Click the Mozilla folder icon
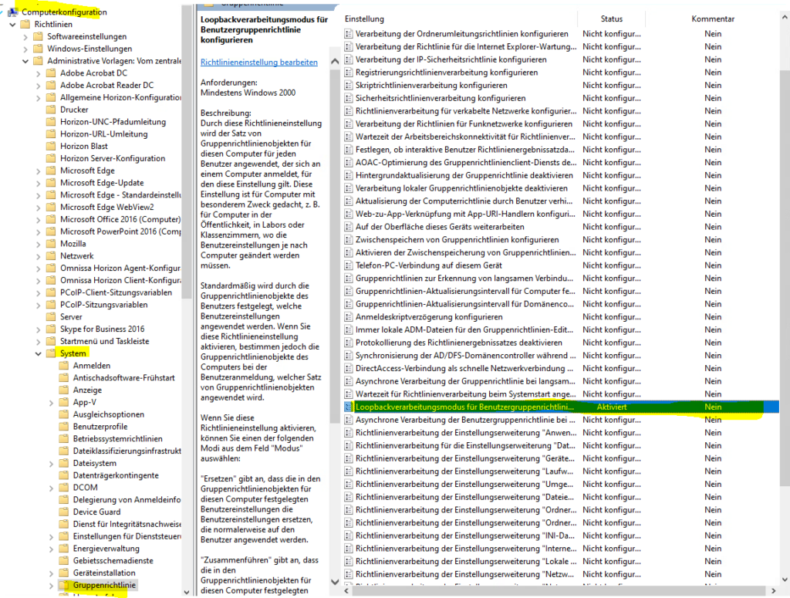The width and height of the screenshot is (790, 598). click(x=51, y=243)
